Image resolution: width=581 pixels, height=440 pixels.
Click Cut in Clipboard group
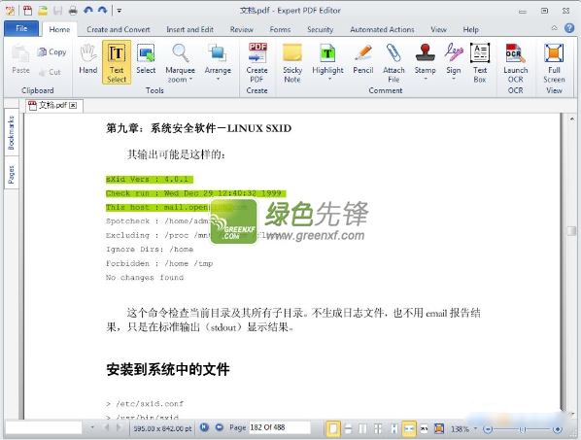[x=50, y=72]
